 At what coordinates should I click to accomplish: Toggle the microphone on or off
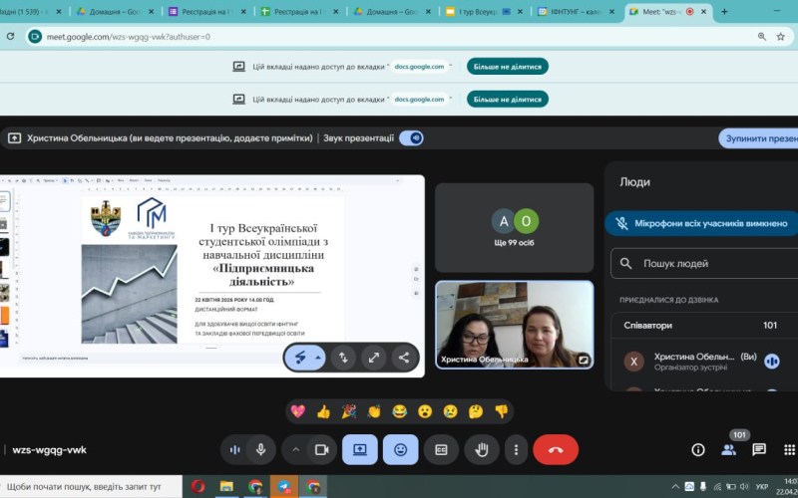(261, 450)
